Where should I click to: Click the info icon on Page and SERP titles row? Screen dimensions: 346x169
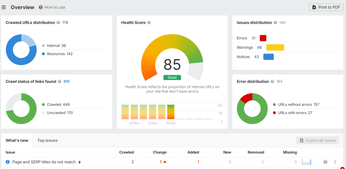[x=8, y=162]
